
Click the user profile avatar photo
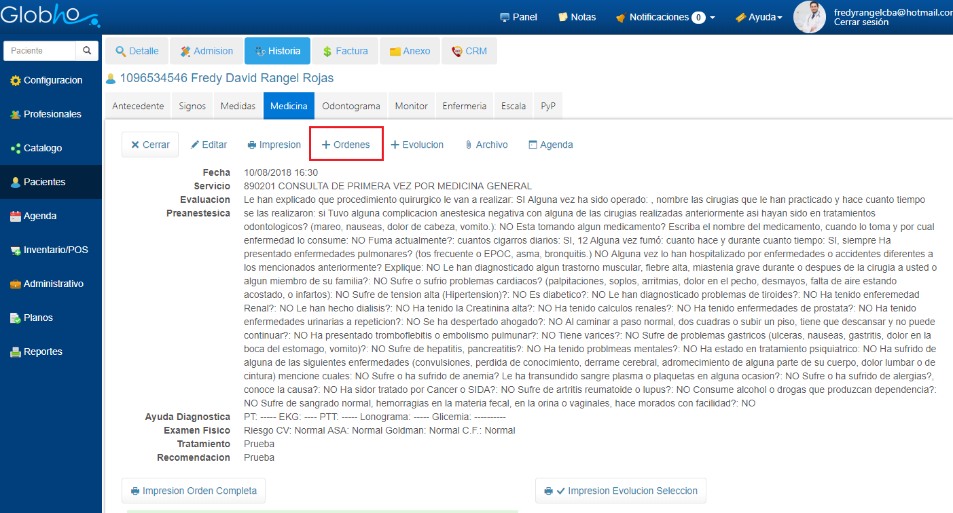pos(810,17)
